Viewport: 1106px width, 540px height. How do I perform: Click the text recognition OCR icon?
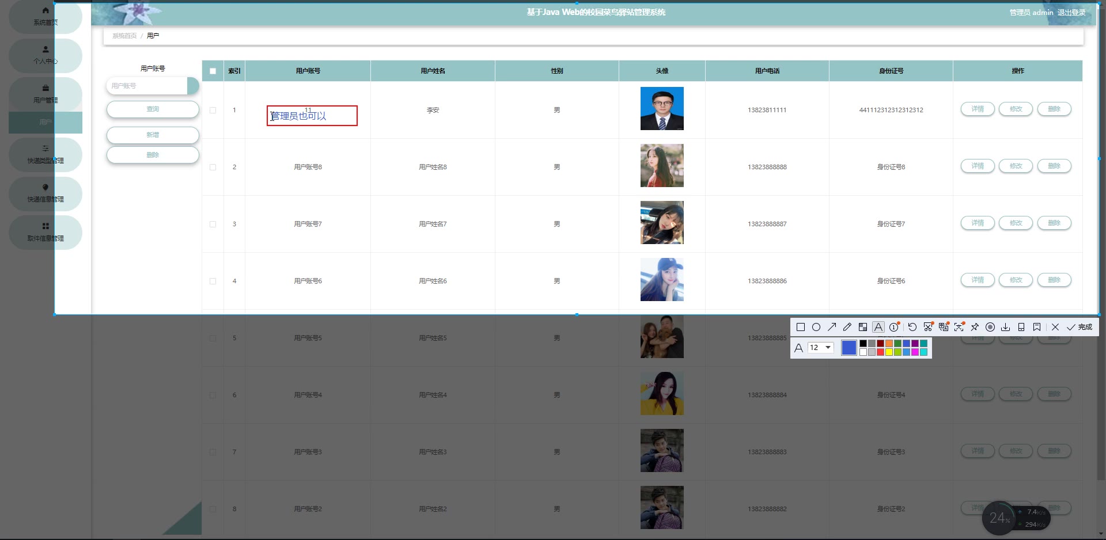pyautogui.click(x=959, y=327)
